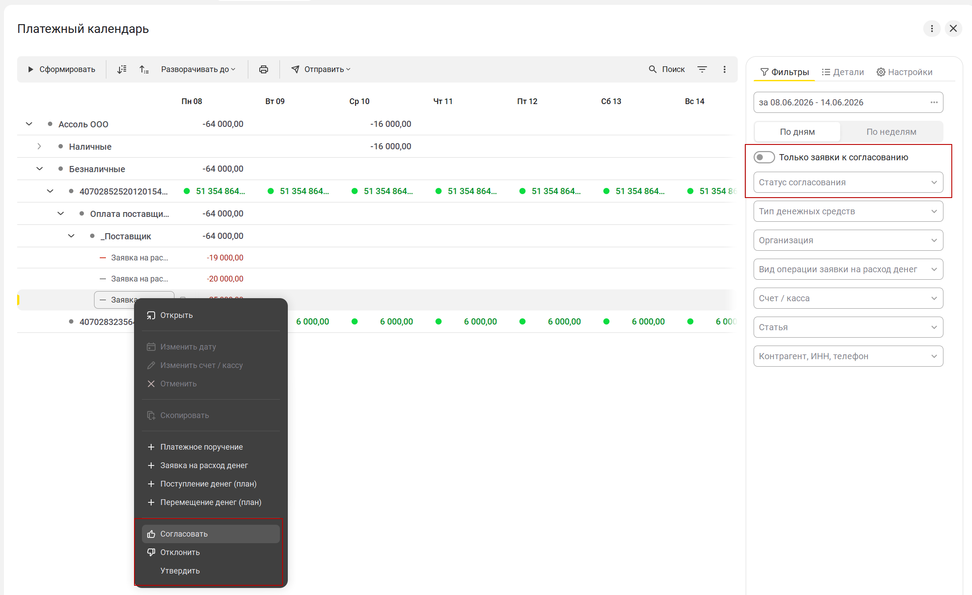This screenshot has height=595, width=972.
Task: Click the printer icon
Action: 264,69
